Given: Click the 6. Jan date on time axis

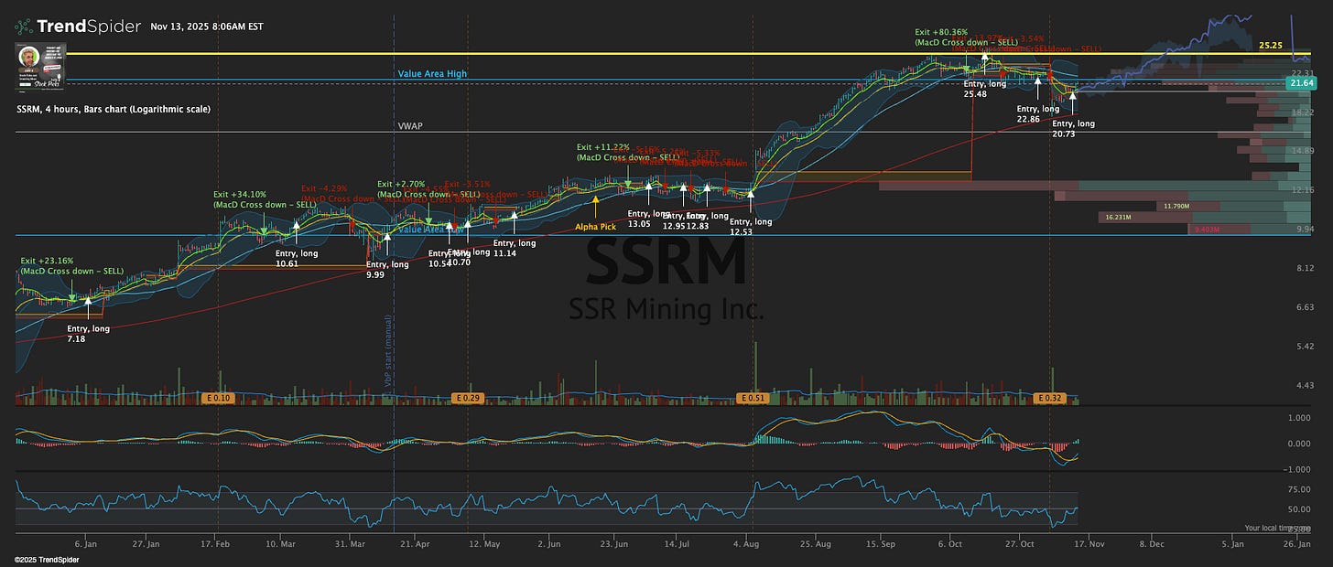Looking at the screenshot, I should tap(85, 543).
